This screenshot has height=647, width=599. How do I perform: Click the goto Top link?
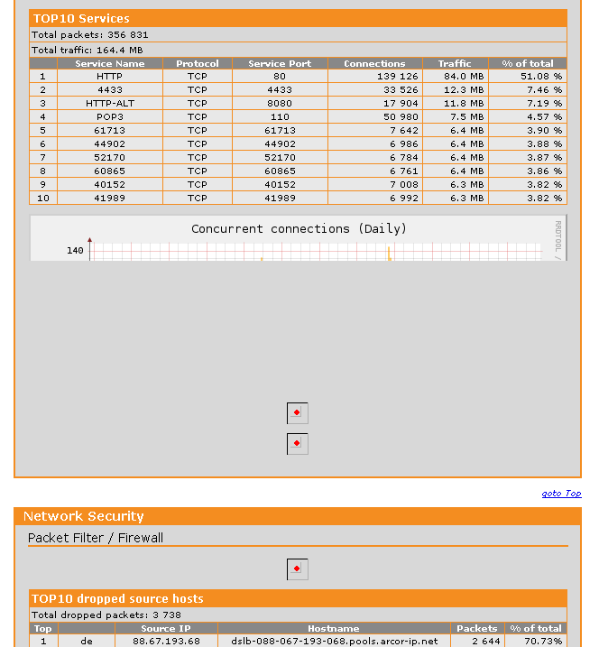click(x=561, y=493)
